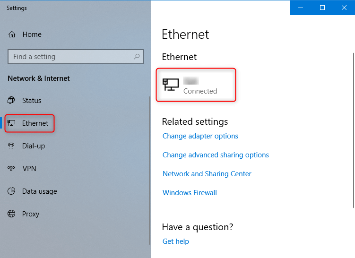Open Data usage section

point(39,191)
